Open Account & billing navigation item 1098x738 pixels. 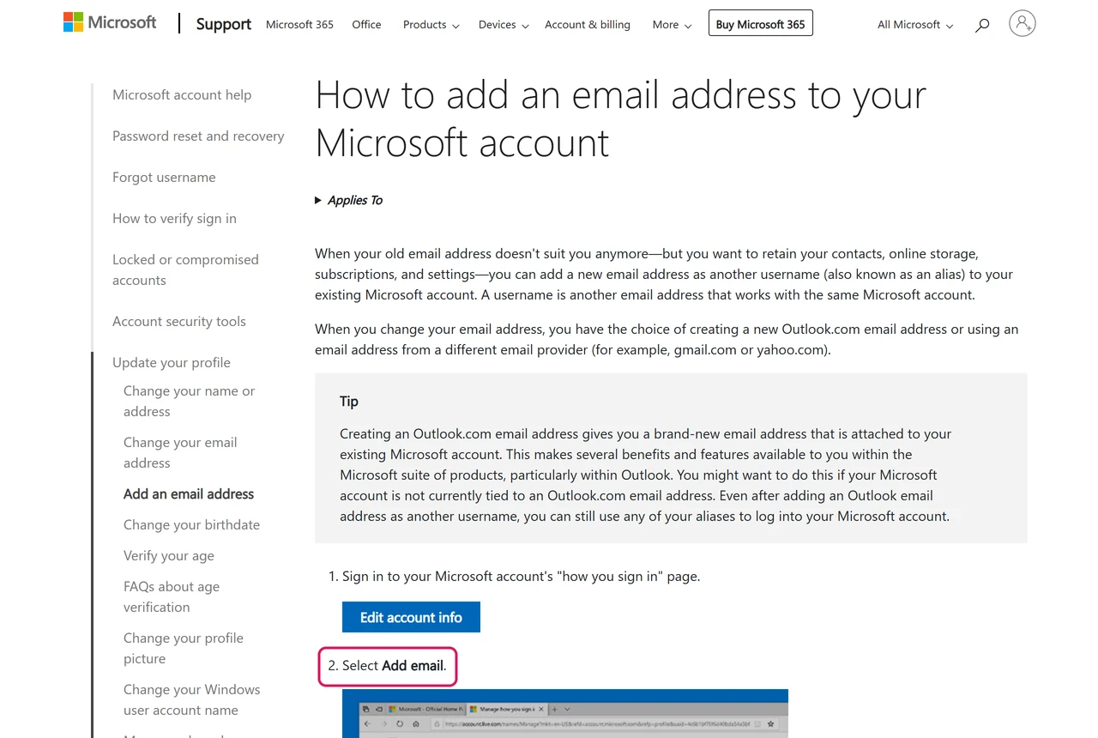(x=588, y=25)
